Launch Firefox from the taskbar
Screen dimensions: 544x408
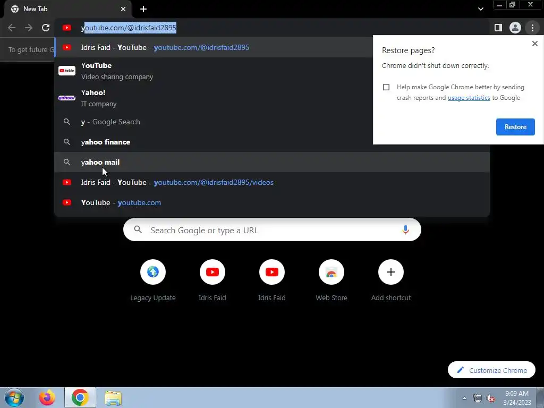(47, 397)
